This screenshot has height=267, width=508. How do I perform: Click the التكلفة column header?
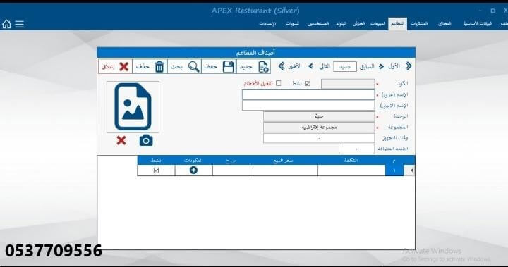point(351,160)
